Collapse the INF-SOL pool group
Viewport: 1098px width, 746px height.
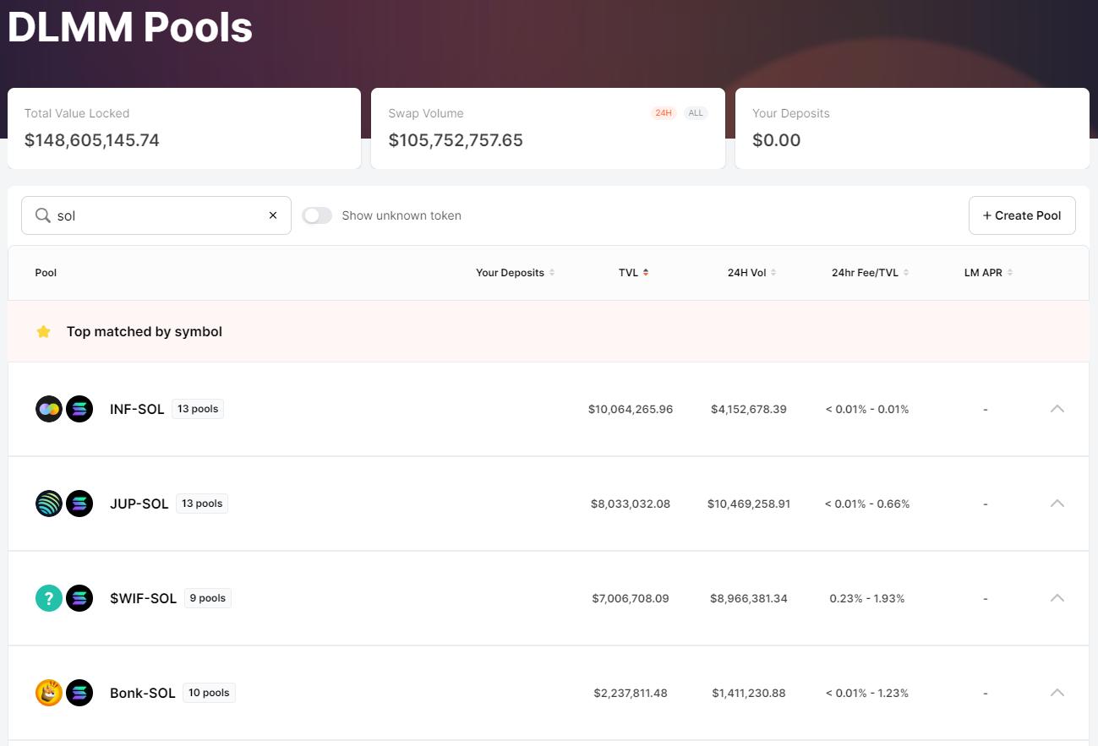coord(1057,409)
